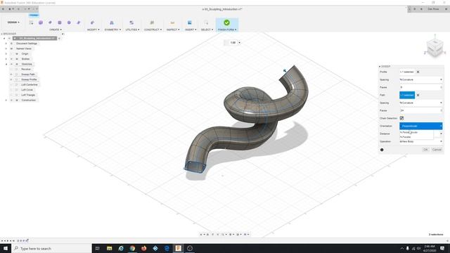Click the Path selection button
The height and width of the screenshot is (253, 450).
(407, 95)
